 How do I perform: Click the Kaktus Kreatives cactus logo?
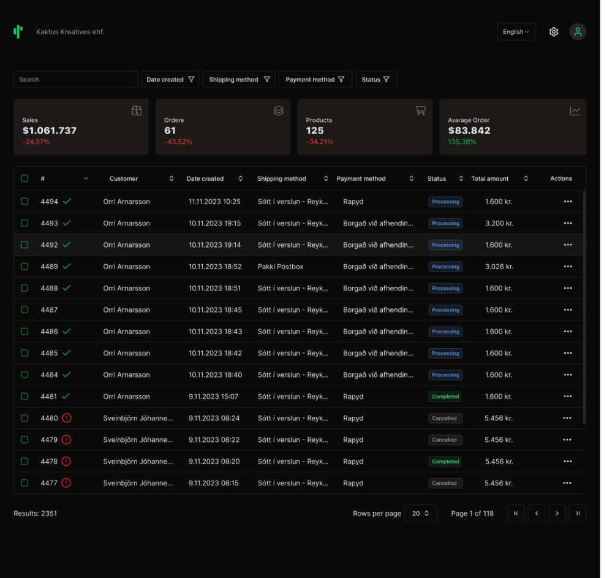coord(18,32)
